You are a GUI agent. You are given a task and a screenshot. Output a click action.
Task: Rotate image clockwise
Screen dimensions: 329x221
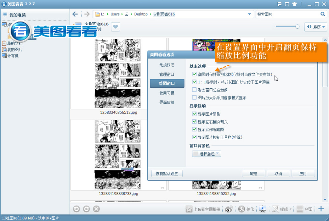point(86,209)
